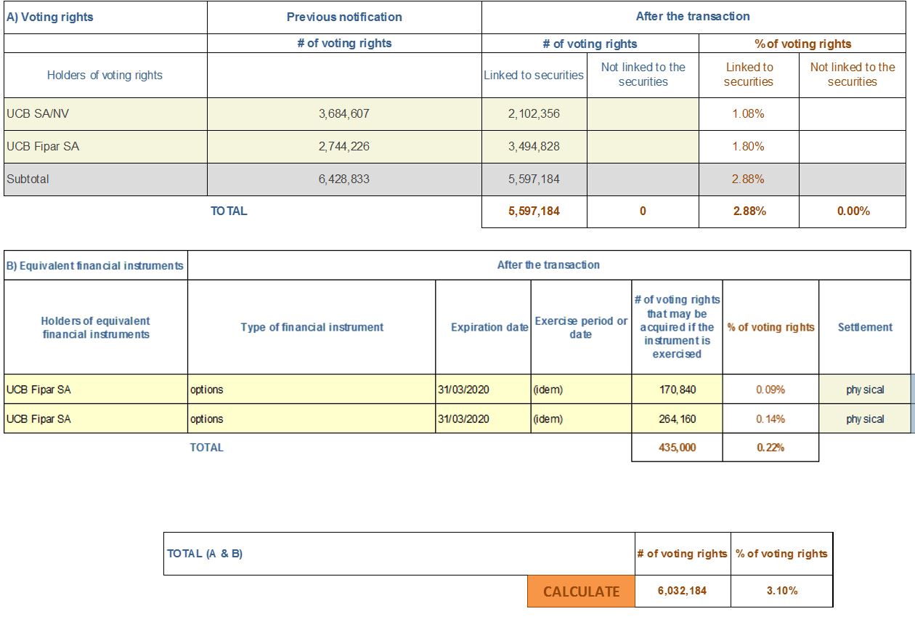Select the grand total percentage 3.10%
Viewport: 915px width, 630px height.
coord(781,591)
